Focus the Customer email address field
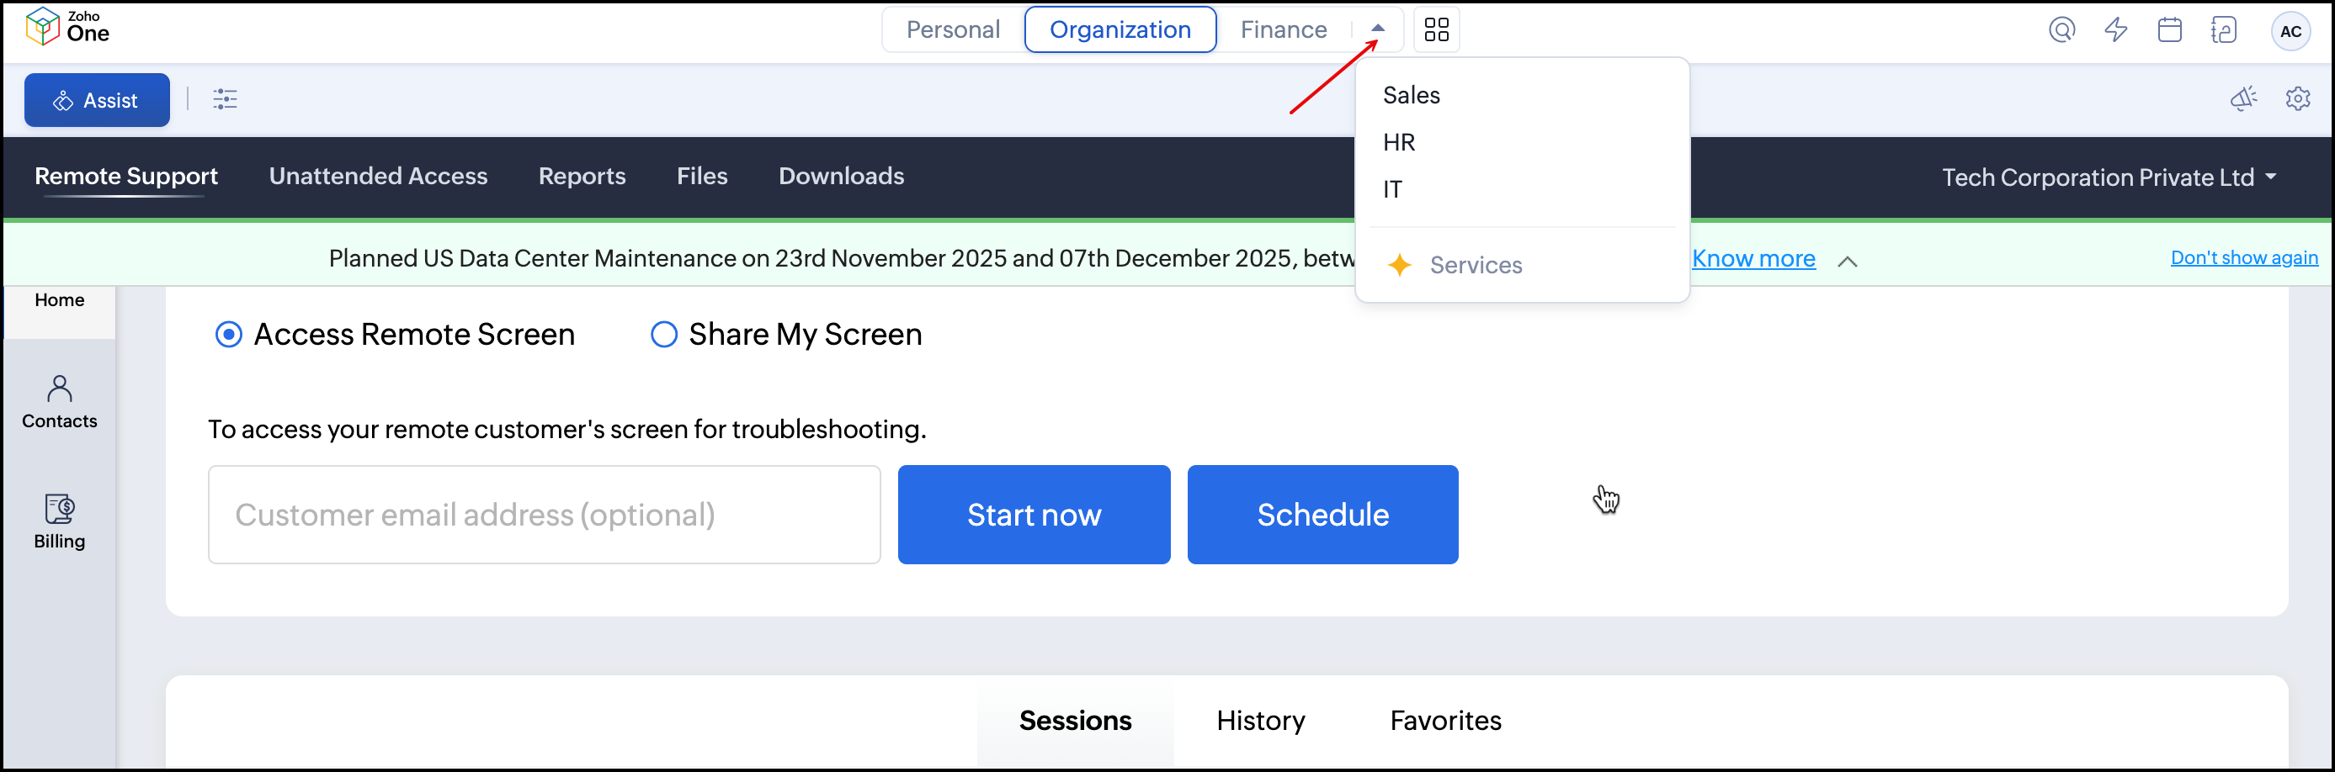 (x=544, y=515)
